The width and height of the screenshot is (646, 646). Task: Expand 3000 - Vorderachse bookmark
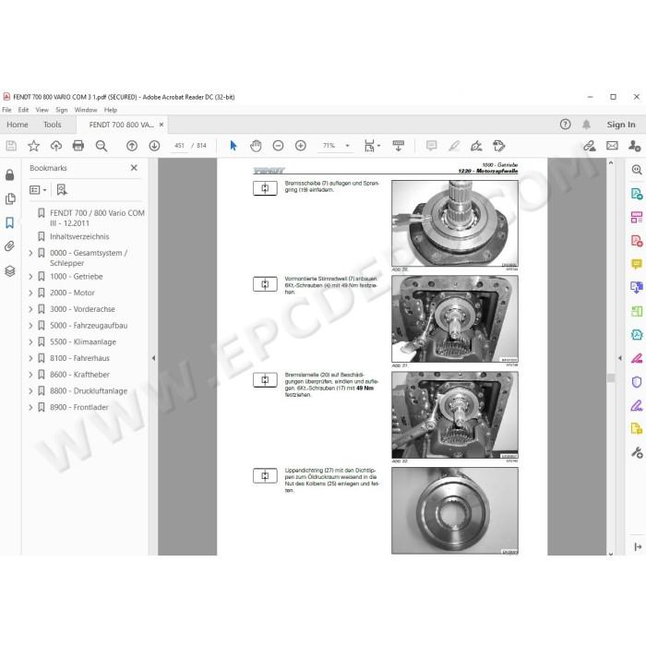30,309
